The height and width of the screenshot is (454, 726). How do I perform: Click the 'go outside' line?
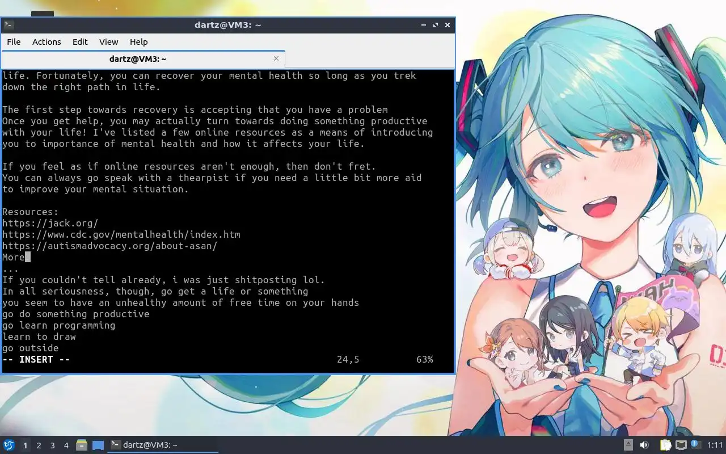click(x=31, y=348)
